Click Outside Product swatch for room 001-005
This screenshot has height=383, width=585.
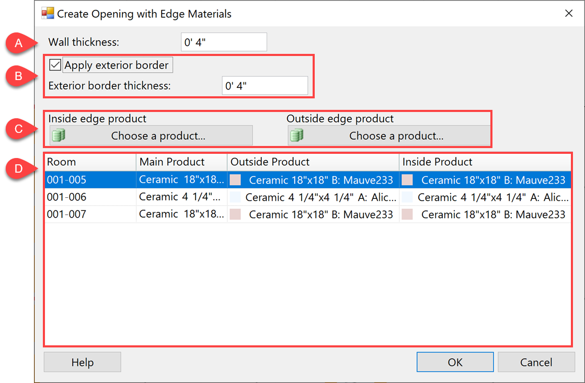[235, 180]
